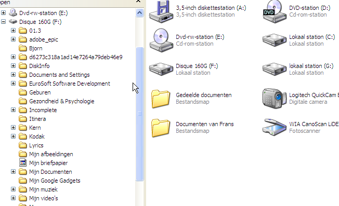Open the WIA CanoScan LiDE scanner icon
Screen dimensions: 339x206
click(x=275, y=127)
